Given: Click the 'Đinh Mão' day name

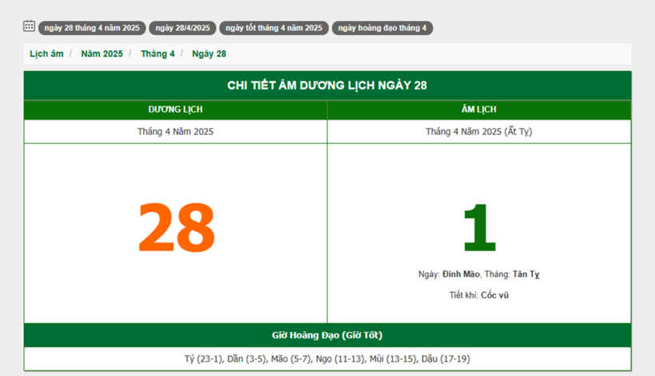Looking at the screenshot, I should (461, 274).
